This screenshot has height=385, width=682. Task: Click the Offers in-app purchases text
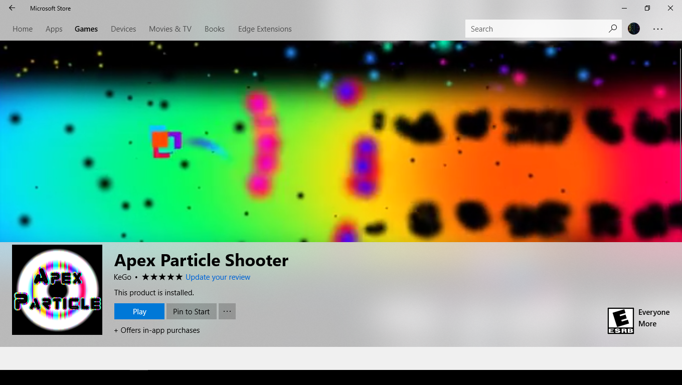157,330
